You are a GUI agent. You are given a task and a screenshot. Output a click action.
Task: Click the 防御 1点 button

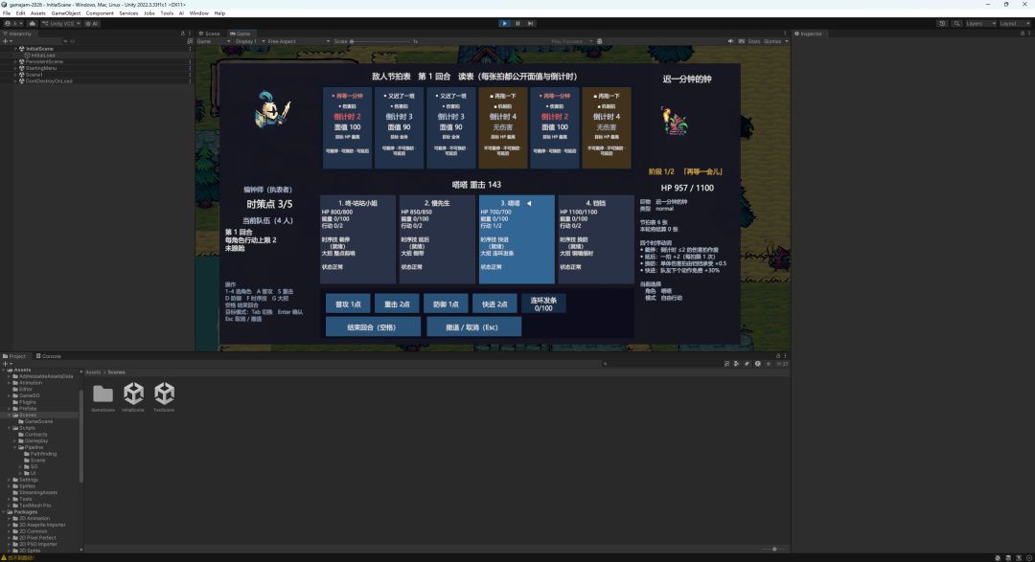click(x=446, y=304)
